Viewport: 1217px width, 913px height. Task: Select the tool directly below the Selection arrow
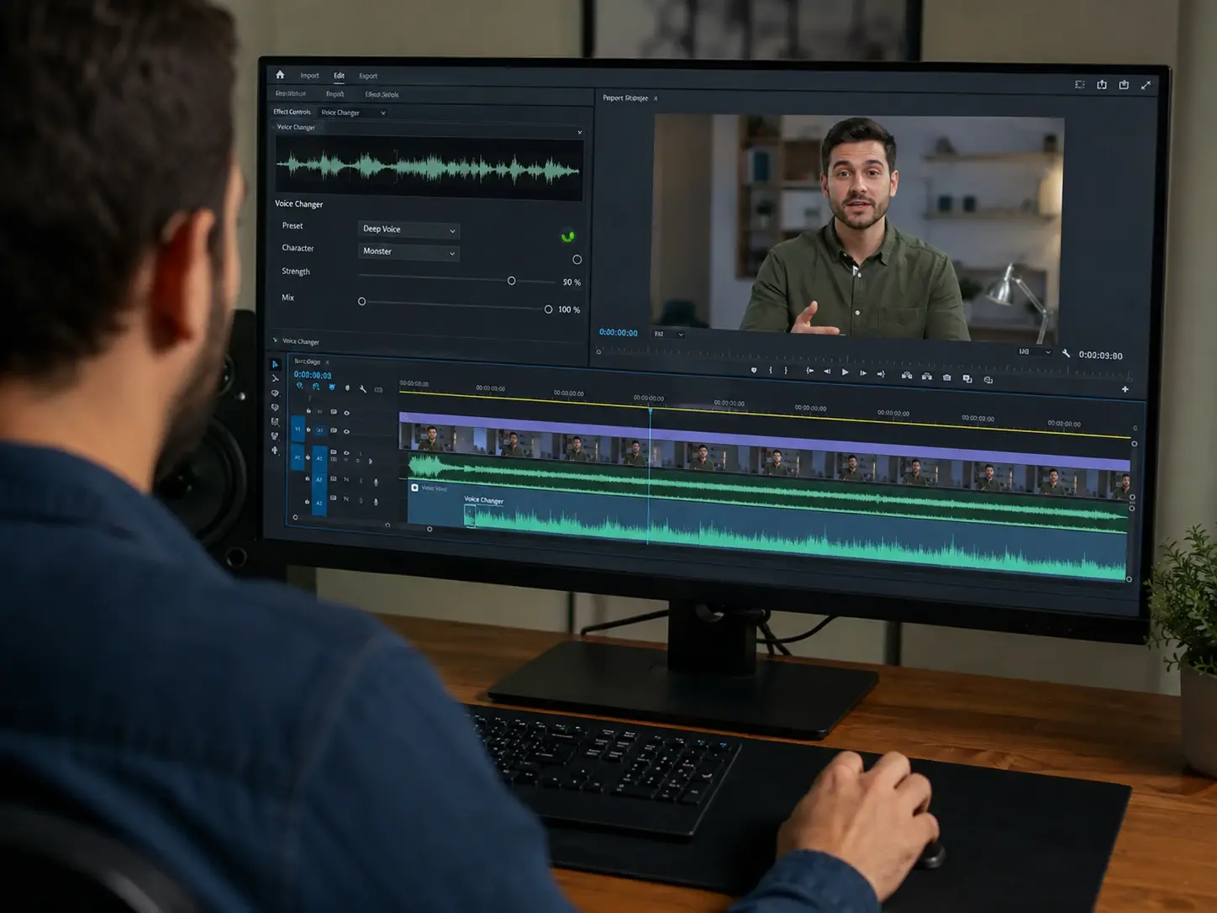click(x=275, y=378)
